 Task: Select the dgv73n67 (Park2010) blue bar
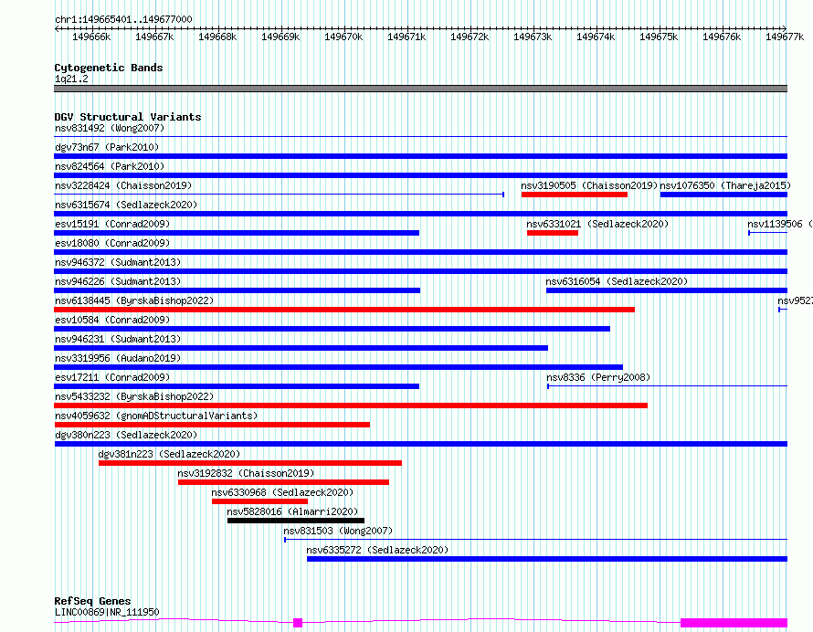[420, 156]
